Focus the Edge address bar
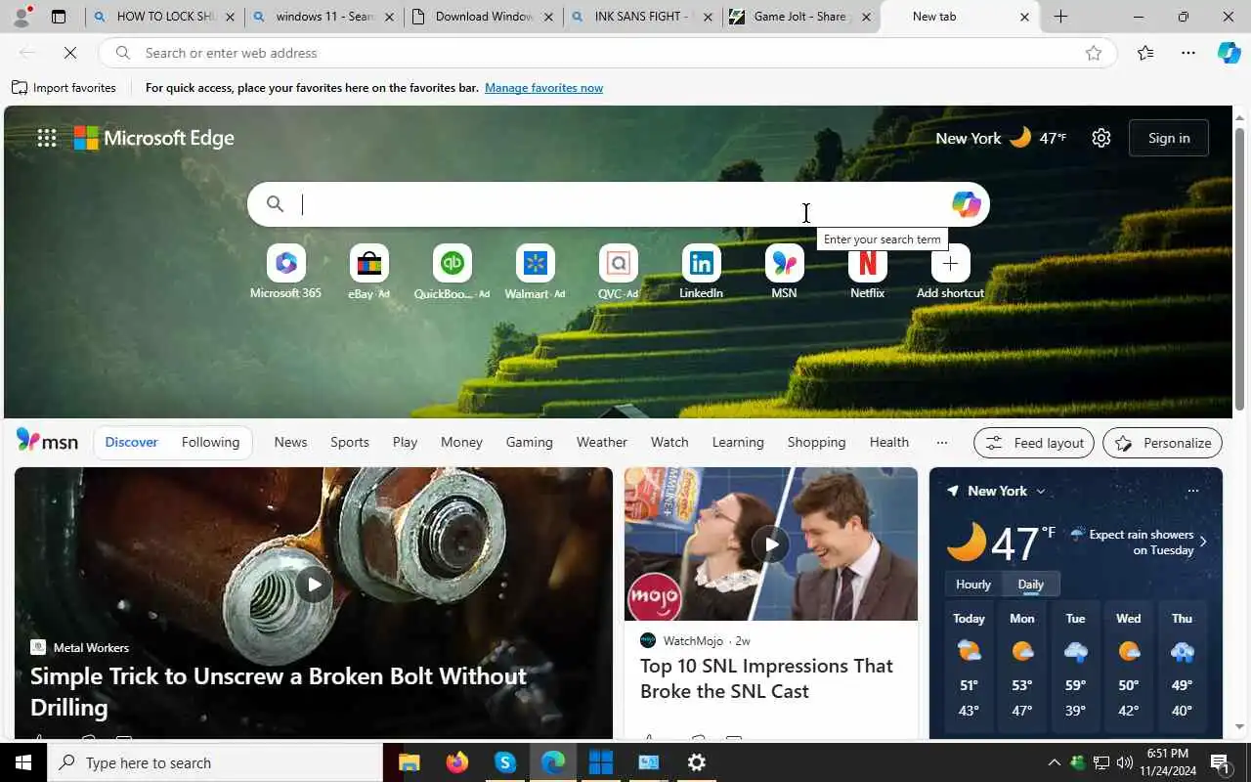Viewport: 1251px width, 782px height. coord(606,53)
